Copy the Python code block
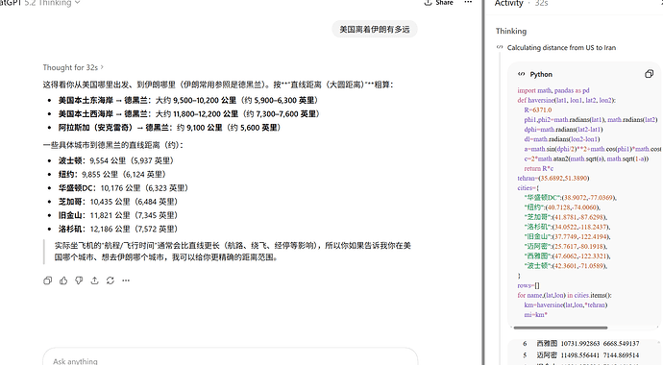This screenshot has height=365, width=663. (x=649, y=74)
